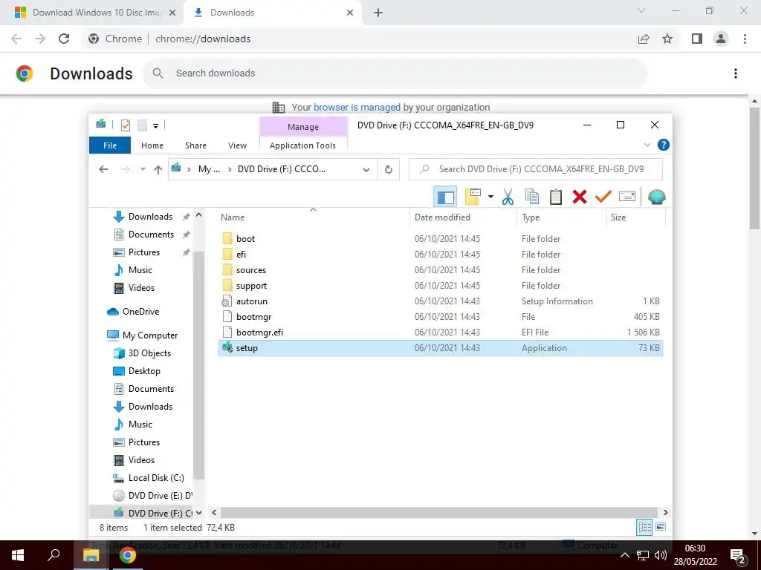Open the View ribbon tab
Image resolution: width=761 pixels, height=570 pixels.
tap(237, 145)
